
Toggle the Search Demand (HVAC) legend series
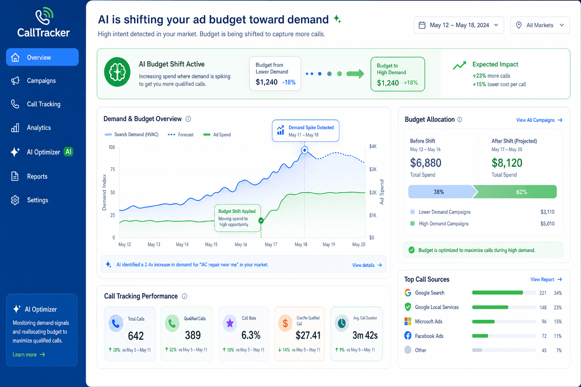131,135
